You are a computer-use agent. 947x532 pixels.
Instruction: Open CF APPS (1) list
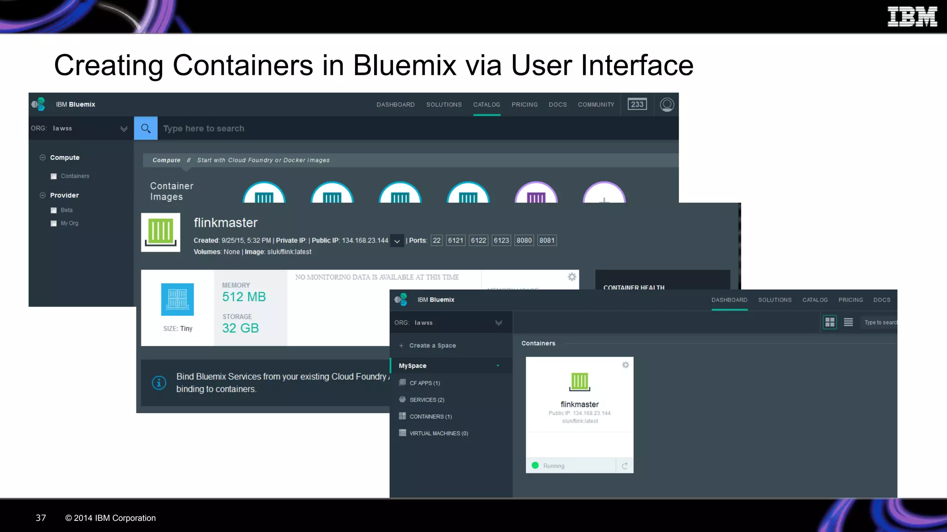(x=424, y=383)
